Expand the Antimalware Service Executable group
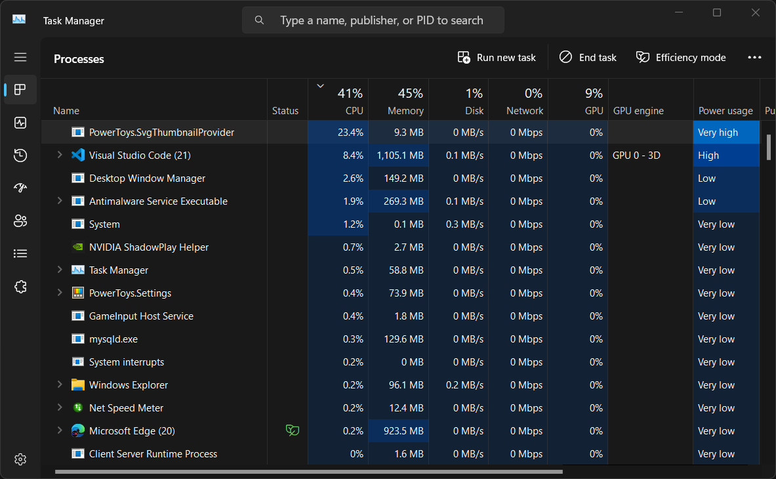This screenshot has height=479, width=776. [x=60, y=201]
